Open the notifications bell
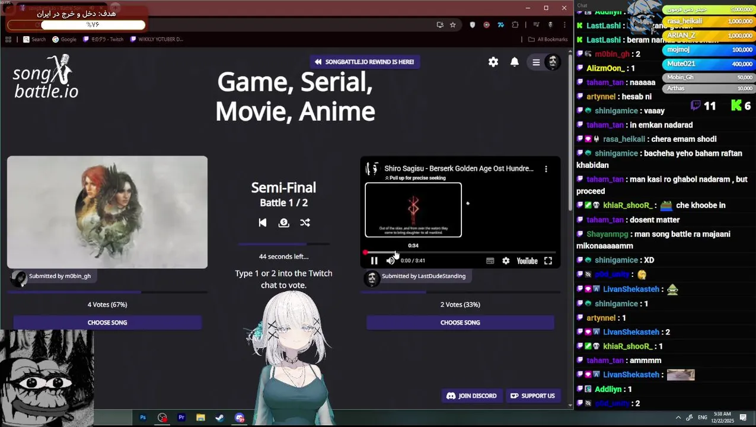The width and height of the screenshot is (756, 427). pos(515,62)
